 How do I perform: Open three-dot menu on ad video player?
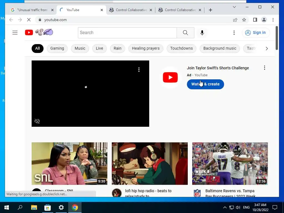pos(139,70)
